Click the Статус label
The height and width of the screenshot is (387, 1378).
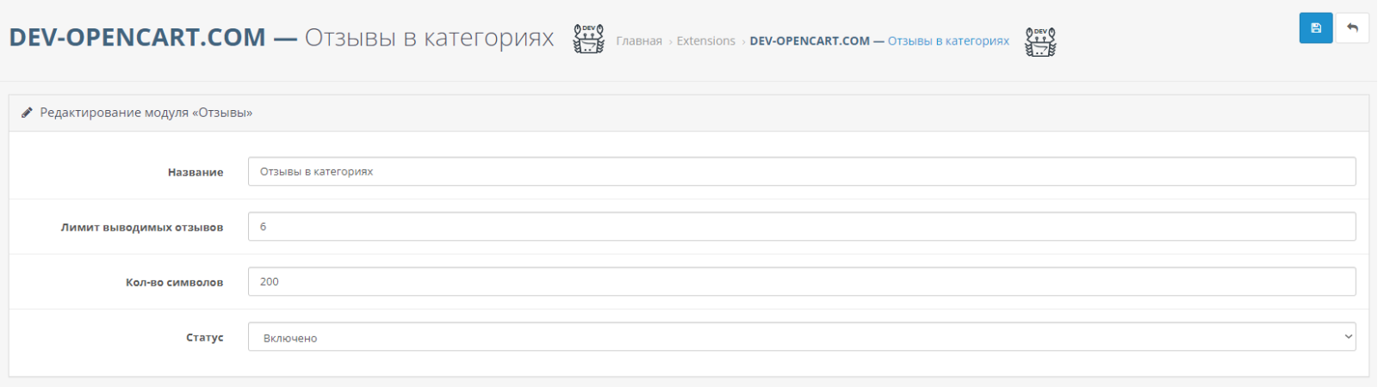(x=205, y=337)
